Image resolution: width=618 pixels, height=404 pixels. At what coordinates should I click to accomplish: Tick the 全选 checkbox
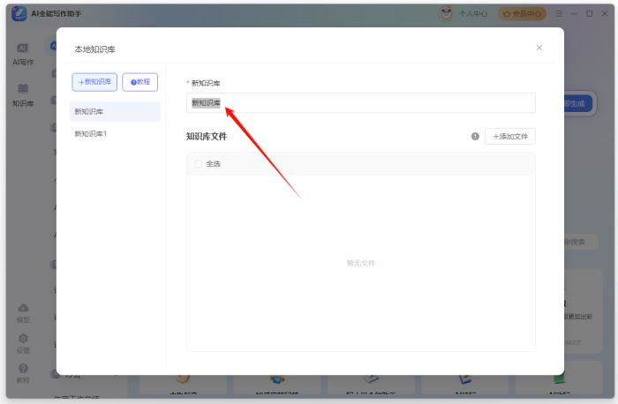point(199,164)
